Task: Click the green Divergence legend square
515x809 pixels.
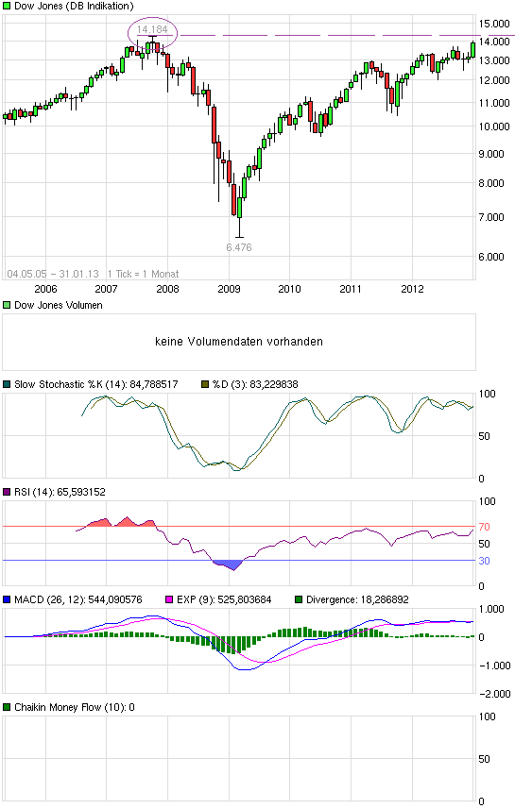Action: coord(299,600)
